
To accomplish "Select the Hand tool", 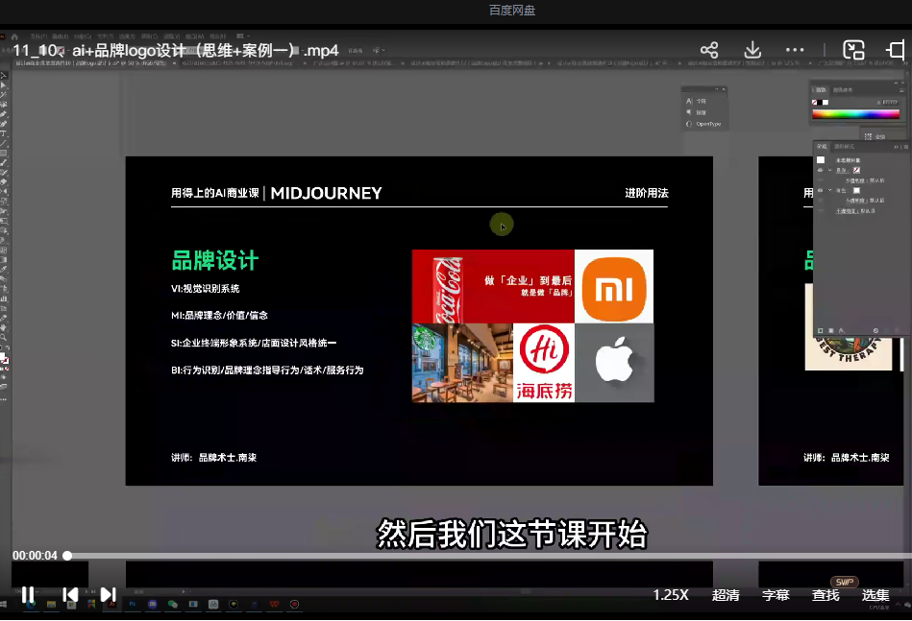I will pyautogui.click(x=4, y=327).
